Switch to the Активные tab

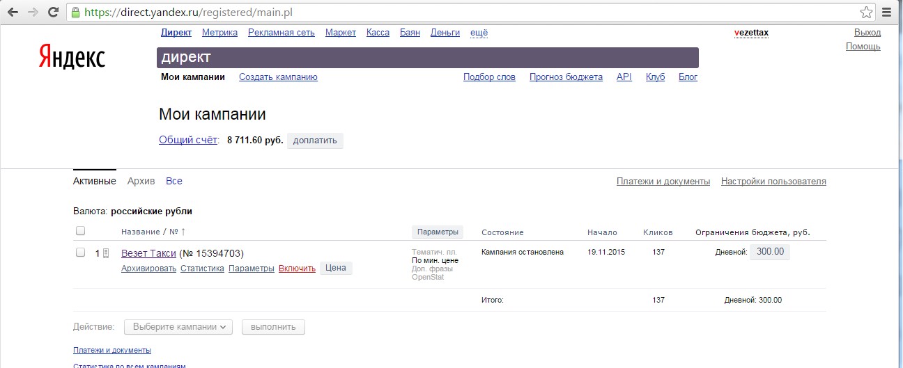pyautogui.click(x=95, y=181)
